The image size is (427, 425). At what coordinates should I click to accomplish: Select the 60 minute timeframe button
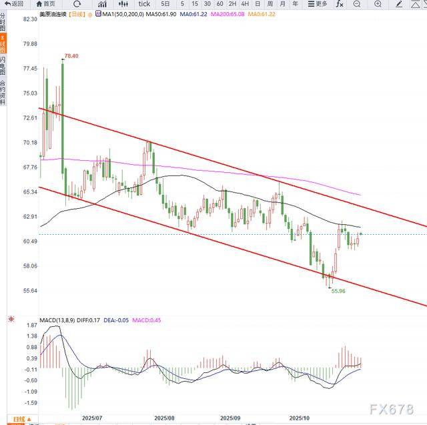[220, 4]
